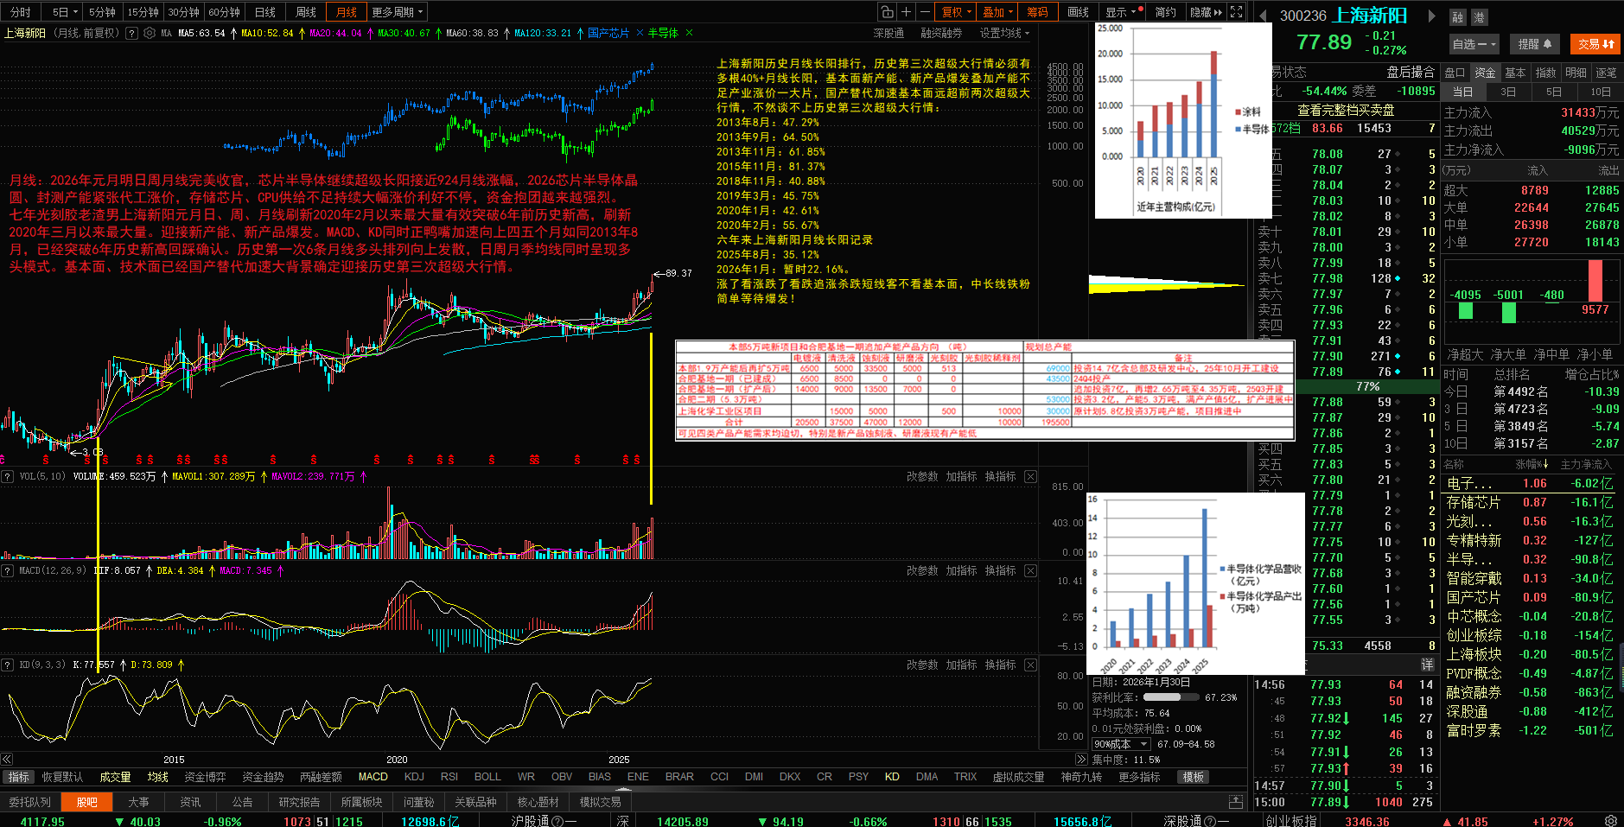Click the production capacity table image
The image size is (1624, 827).
click(x=985, y=391)
